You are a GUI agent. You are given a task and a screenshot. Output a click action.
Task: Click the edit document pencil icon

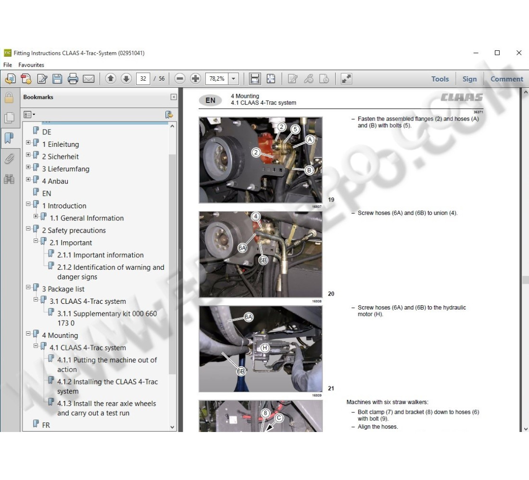(x=42, y=79)
